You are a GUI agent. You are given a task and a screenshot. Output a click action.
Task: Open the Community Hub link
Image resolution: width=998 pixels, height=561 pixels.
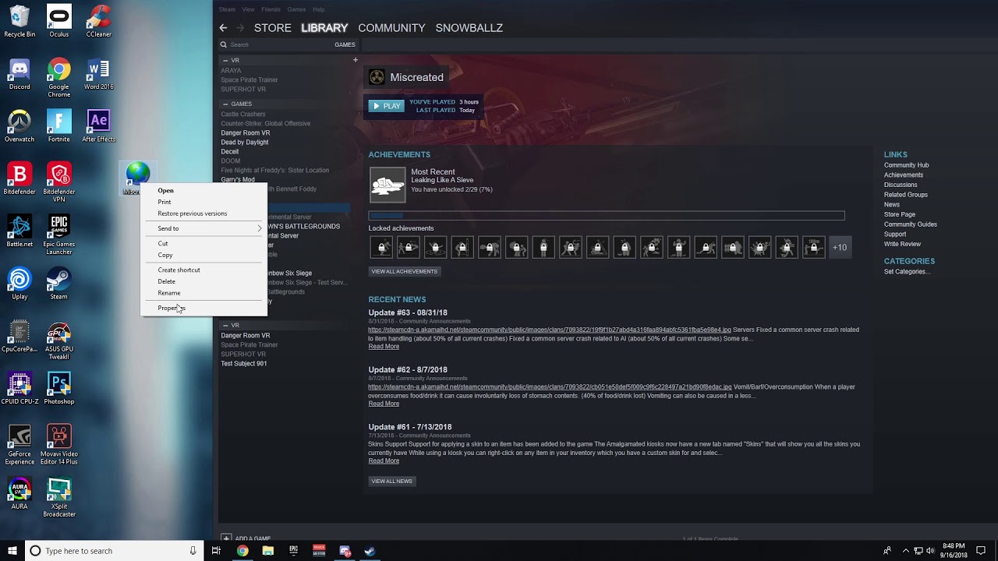point(906,164)
